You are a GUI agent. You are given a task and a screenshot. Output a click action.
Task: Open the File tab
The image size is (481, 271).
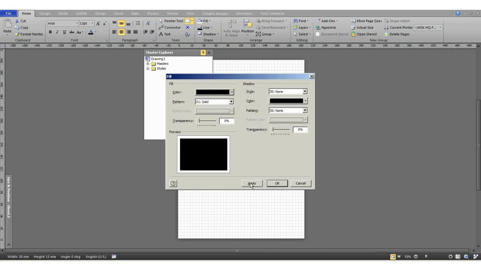coord(8,13)
